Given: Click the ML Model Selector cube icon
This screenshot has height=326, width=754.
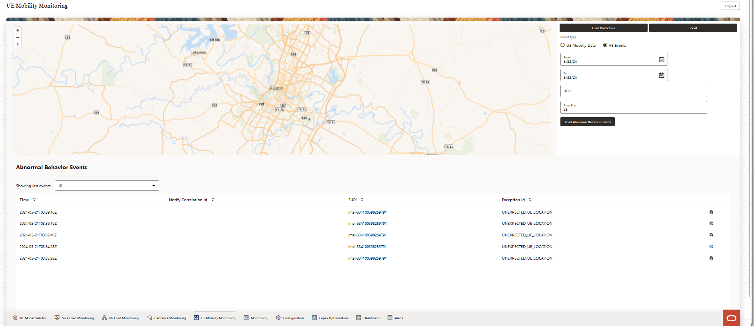Looking at the screenshot, I should (15, 318).
